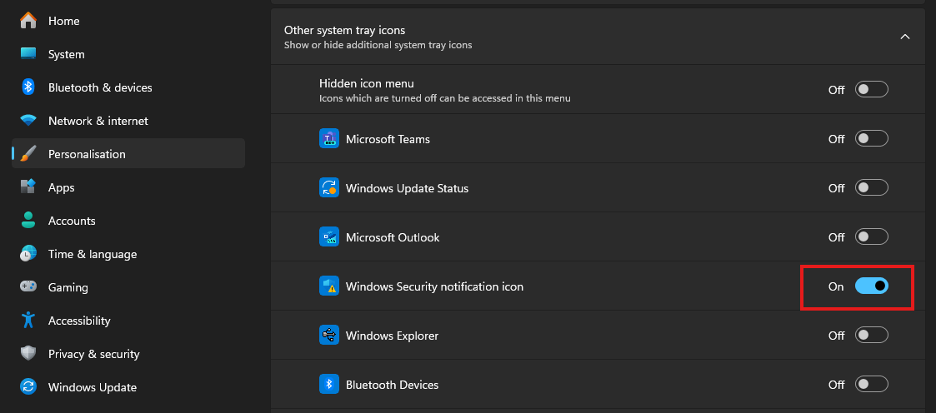Screen dimensions: 936x413
Task: Enable the Windows Update Status toggle
Action: pos(871,188)
